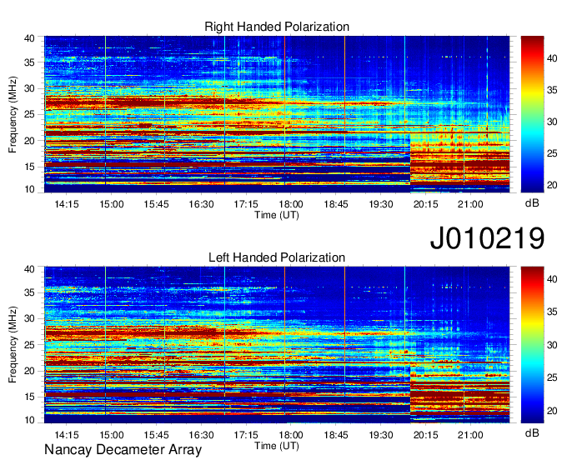Click the right-hand plot's color bar
This screenshot has height=460, width=567.
[532, 114]
